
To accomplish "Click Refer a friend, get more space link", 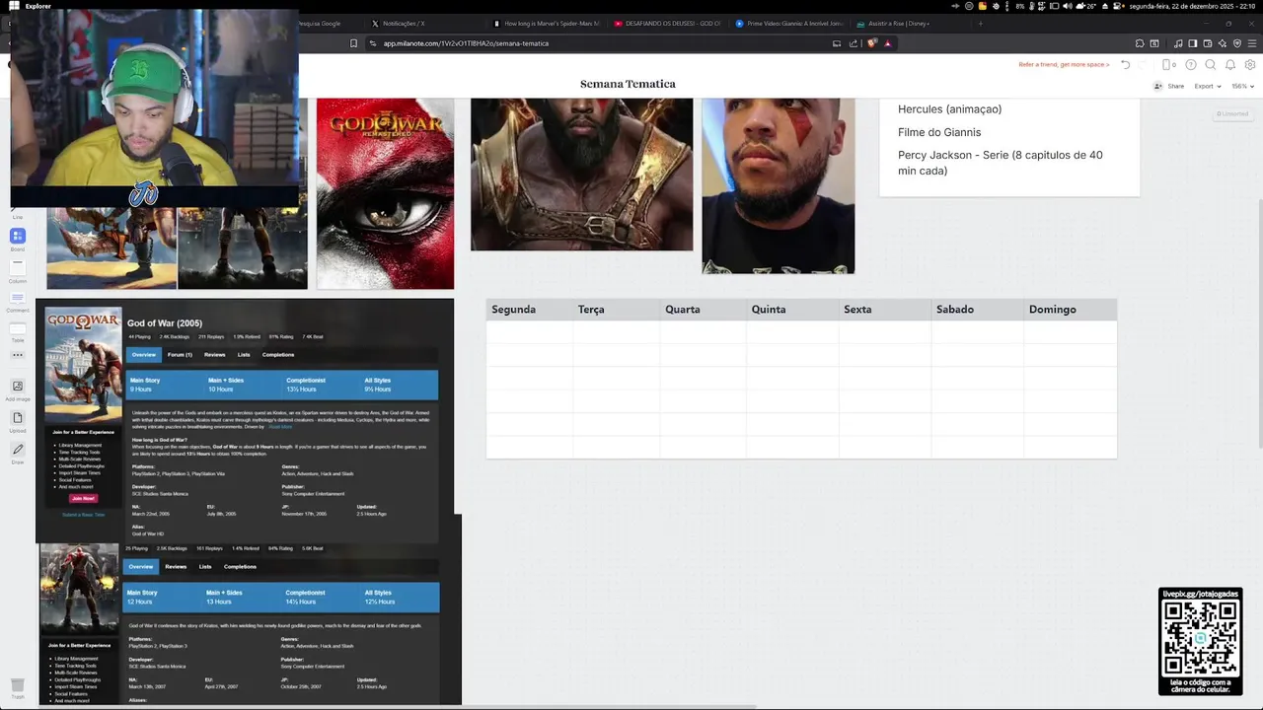I will point(1064,65).
